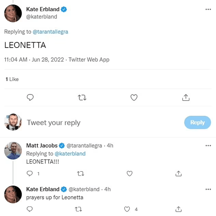Retweet 'prayers up for Leonetta' tweet
The image size is (216, 216).
point(79,209)
